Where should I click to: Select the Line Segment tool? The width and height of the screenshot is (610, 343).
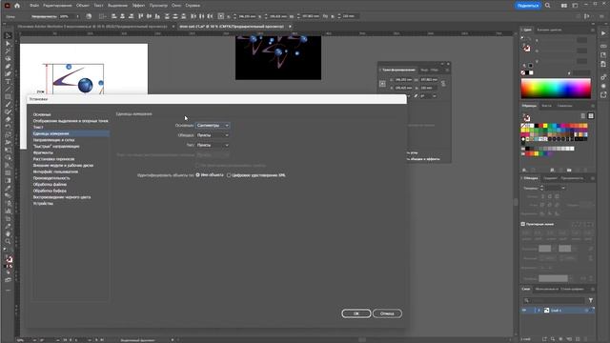[8, 89]
